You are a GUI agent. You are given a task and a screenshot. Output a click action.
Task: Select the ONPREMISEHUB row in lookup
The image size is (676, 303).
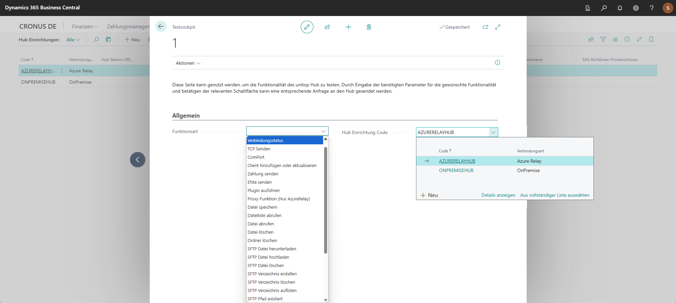pos(456,170)
